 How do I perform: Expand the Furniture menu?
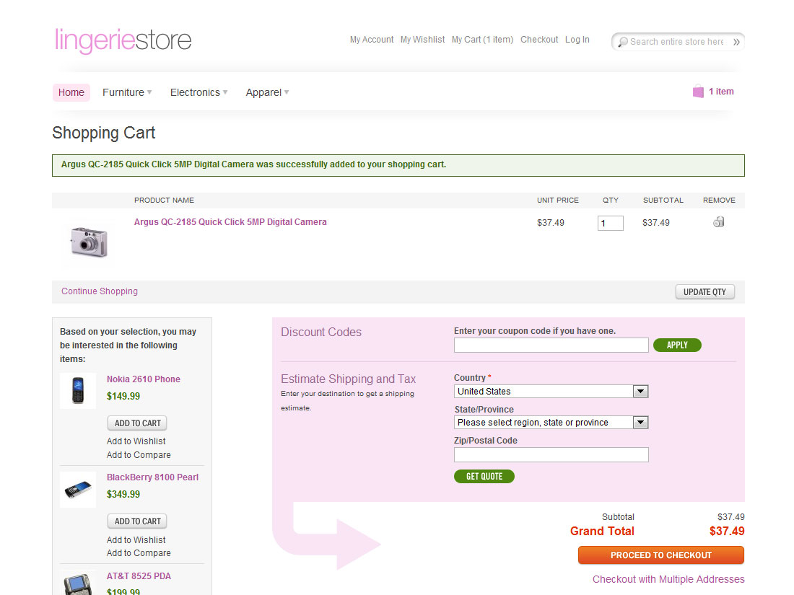[127, 92]
